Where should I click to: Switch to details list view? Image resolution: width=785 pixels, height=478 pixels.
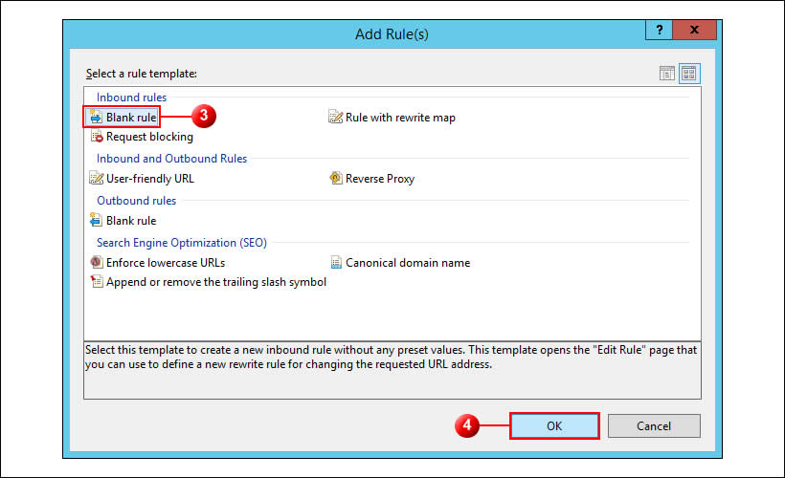click(x=667, y=74)
